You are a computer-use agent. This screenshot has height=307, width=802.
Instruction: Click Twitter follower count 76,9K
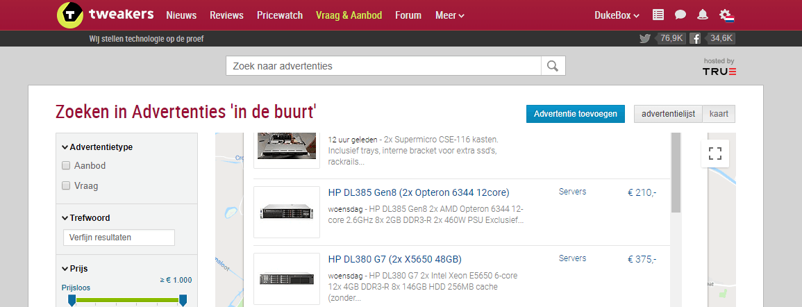[x=670, y=38]
